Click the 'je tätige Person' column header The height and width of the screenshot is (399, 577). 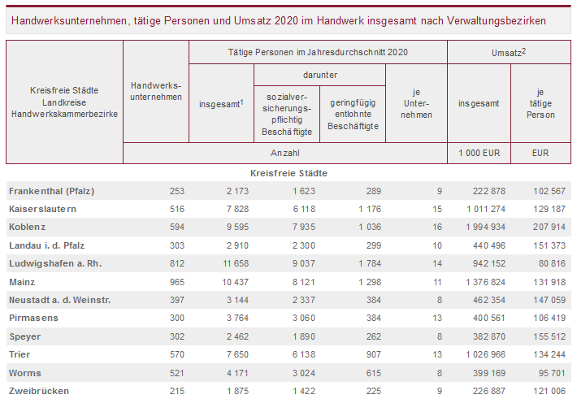(x=540, y=103)
